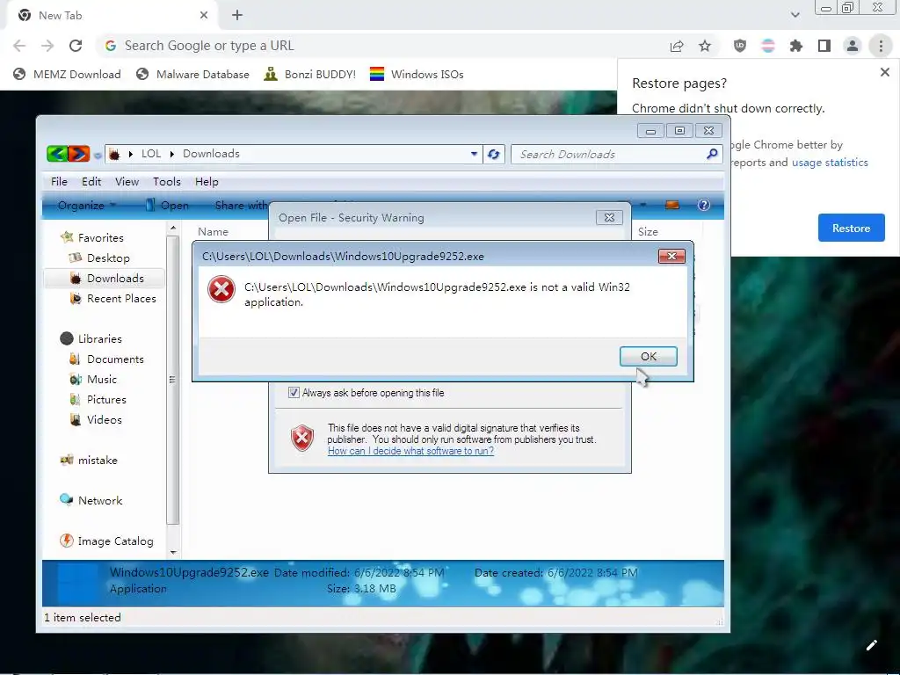Open the Chrome profile avatar

coord(853,46)
